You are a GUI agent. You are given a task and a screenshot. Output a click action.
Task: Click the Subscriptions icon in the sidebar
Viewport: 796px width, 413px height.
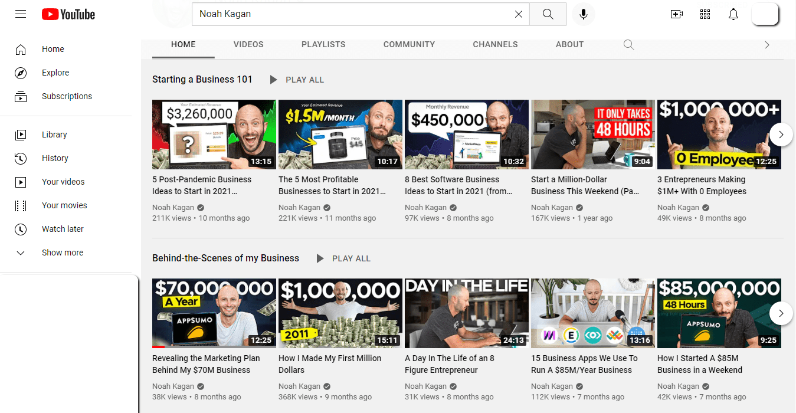point(21,96)
